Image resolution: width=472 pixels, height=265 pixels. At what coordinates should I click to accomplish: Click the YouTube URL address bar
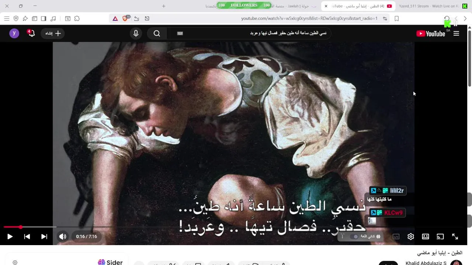[309, 18]
